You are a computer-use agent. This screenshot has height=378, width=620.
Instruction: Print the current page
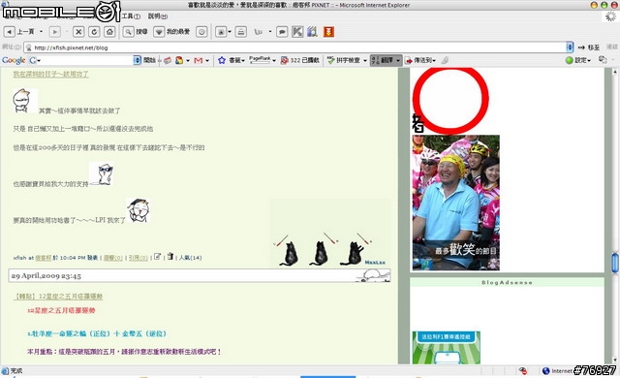tap(241, 32)
